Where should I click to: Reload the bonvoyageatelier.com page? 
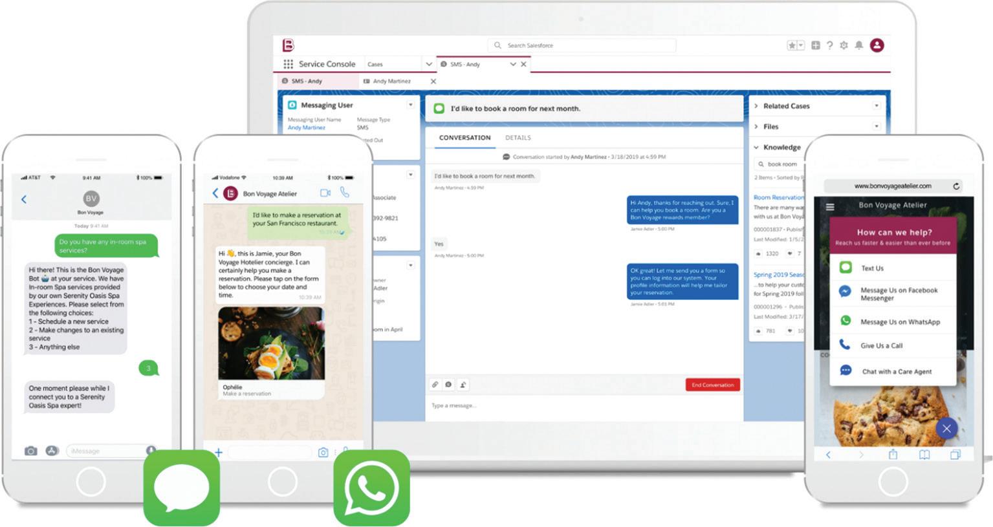click(x=956, y=186)
